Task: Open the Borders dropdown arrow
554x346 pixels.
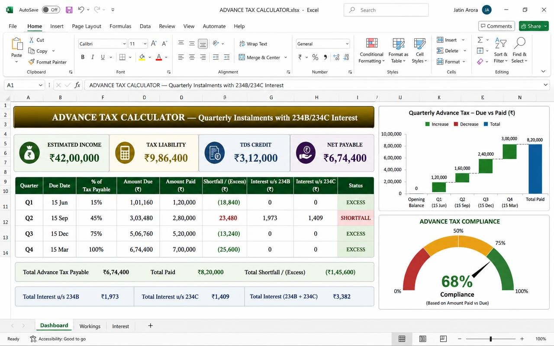Action: (131, 57)
